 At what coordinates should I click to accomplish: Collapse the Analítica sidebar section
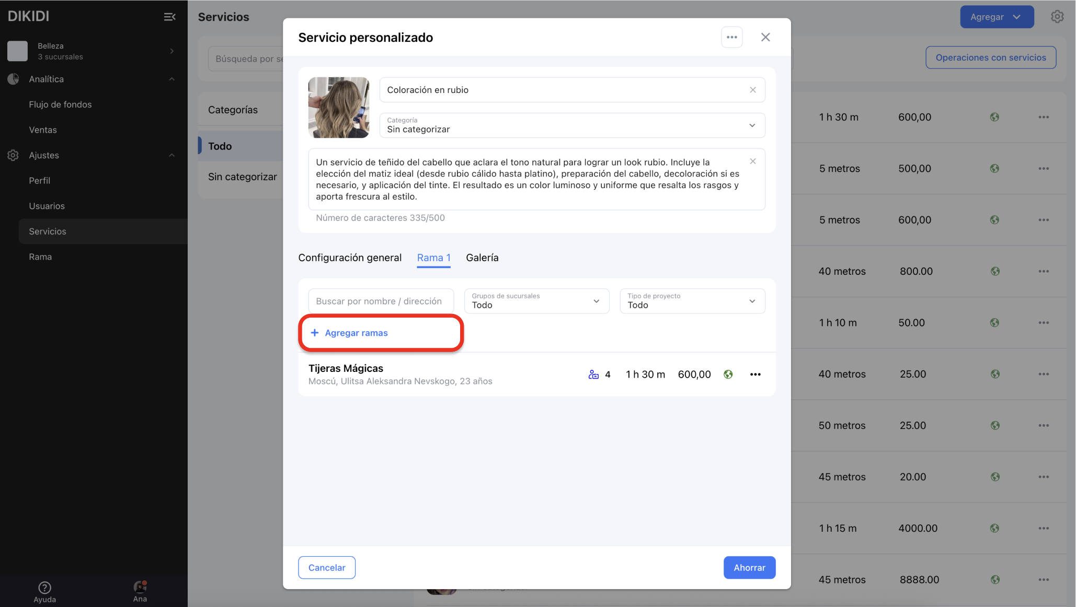171,79
